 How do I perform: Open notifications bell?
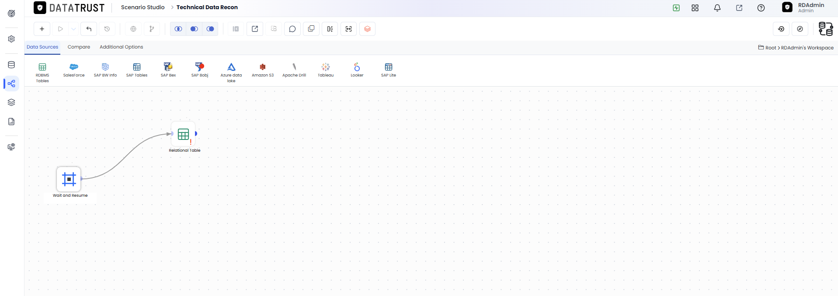tap(717, 8)
